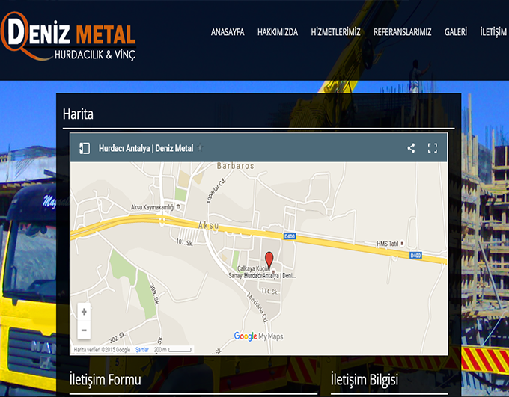Click the Şartlar terms link

[x=141, y=349]
